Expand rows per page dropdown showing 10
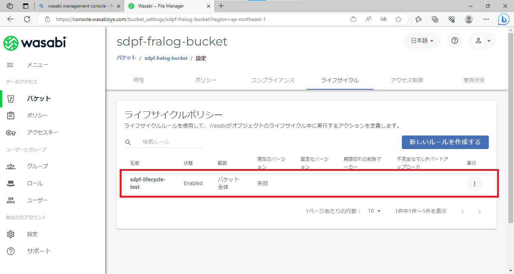Screen dimensions: 514x274 374,211
